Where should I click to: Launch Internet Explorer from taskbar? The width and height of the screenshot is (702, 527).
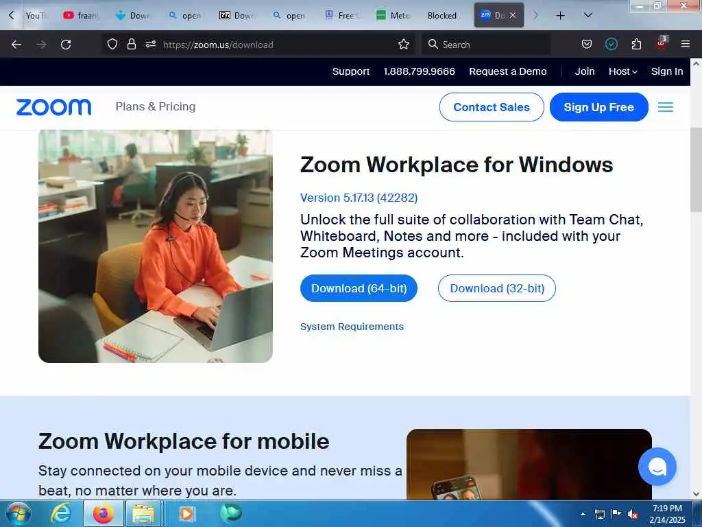click(61, 513)
